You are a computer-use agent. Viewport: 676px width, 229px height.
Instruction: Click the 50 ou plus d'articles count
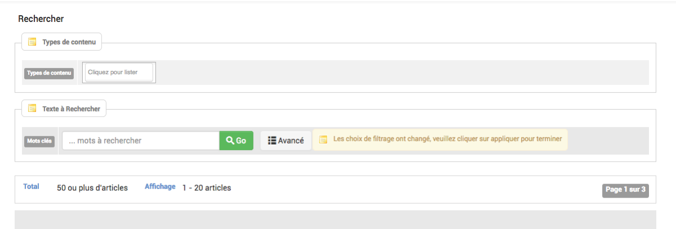click(x=92, y=188)
